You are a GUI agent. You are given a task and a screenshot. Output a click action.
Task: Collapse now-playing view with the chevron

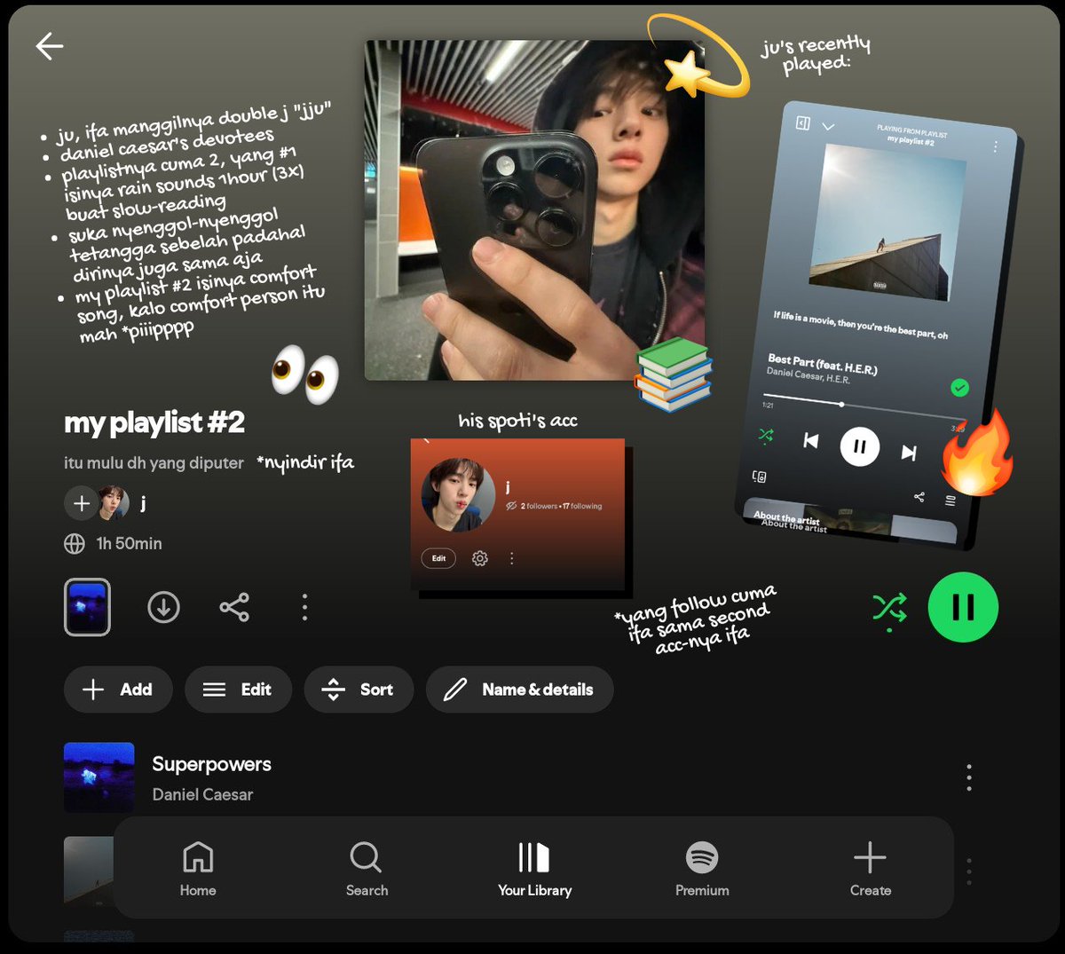click(828, 127)
